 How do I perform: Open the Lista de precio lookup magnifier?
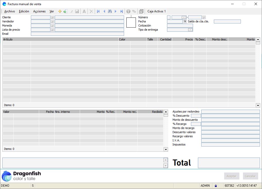53,30
